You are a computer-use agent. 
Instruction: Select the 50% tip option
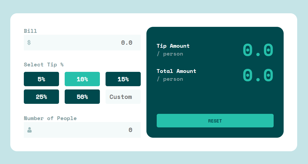(82, 97)
